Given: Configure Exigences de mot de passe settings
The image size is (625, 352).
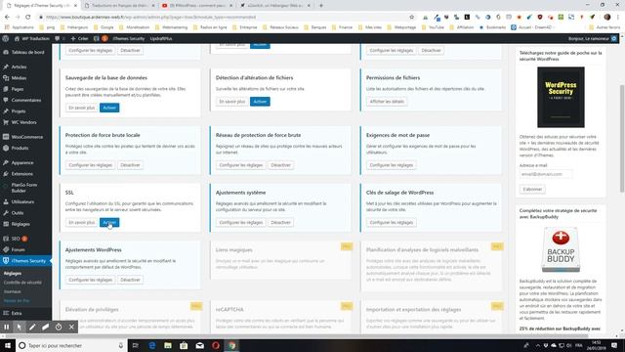Looking at the screenshot, I should pyautogui.click(x=391, y=165).
